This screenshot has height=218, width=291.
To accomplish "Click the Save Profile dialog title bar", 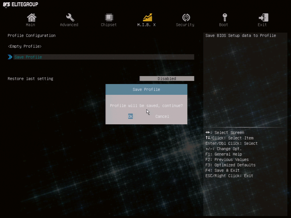I will pos(146,89).
